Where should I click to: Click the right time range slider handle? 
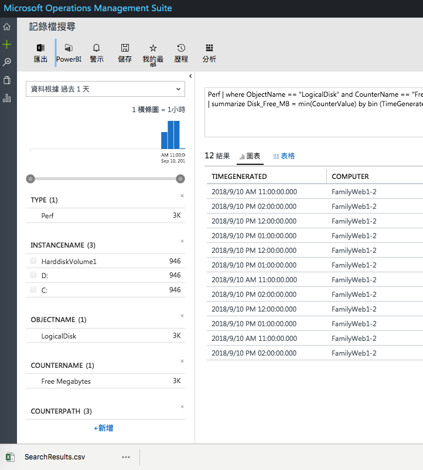(x=180, y=179)
